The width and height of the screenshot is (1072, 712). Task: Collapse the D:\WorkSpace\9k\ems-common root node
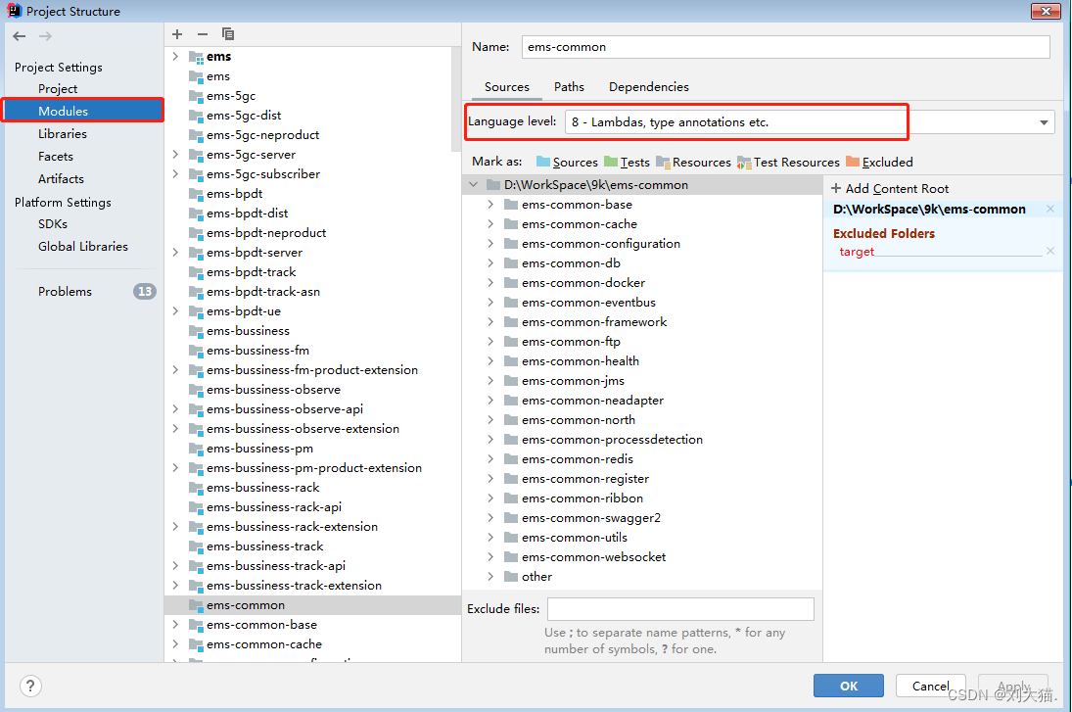pos(474,185)
